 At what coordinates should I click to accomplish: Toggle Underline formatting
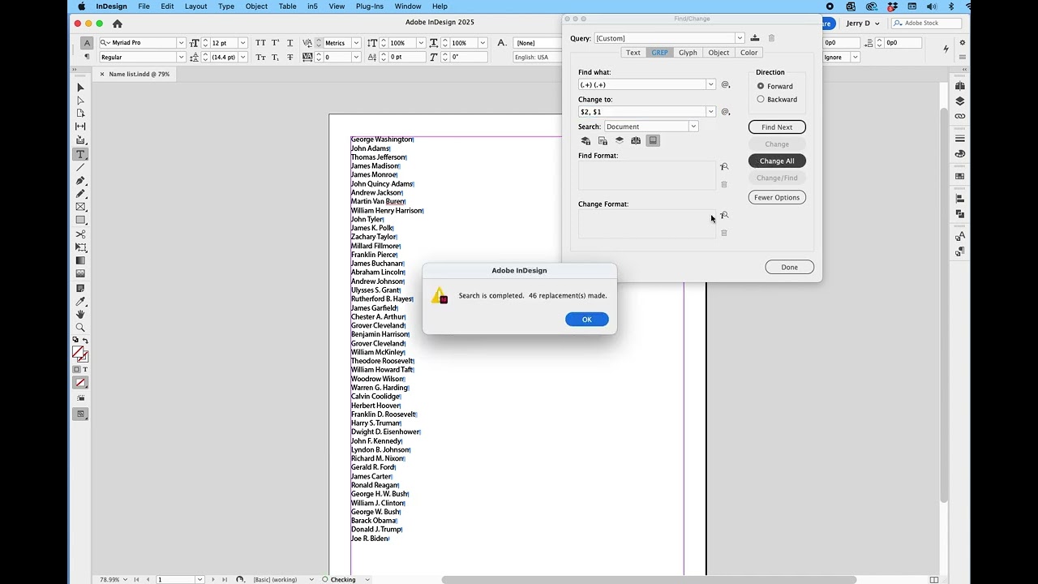tap(290, 43)
